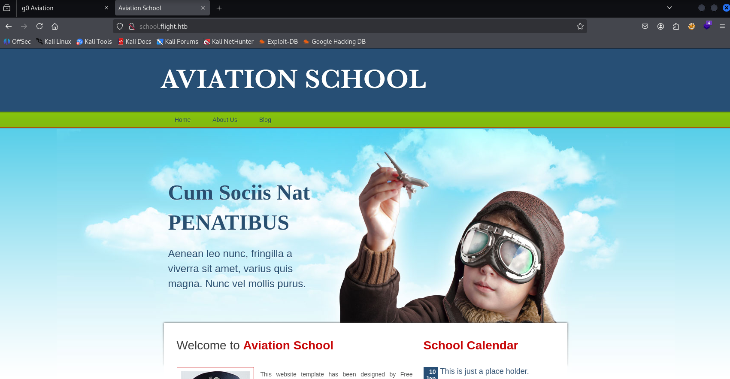Go to the Home menu item
Screen dimensions: 730x379
coord(182,120)
